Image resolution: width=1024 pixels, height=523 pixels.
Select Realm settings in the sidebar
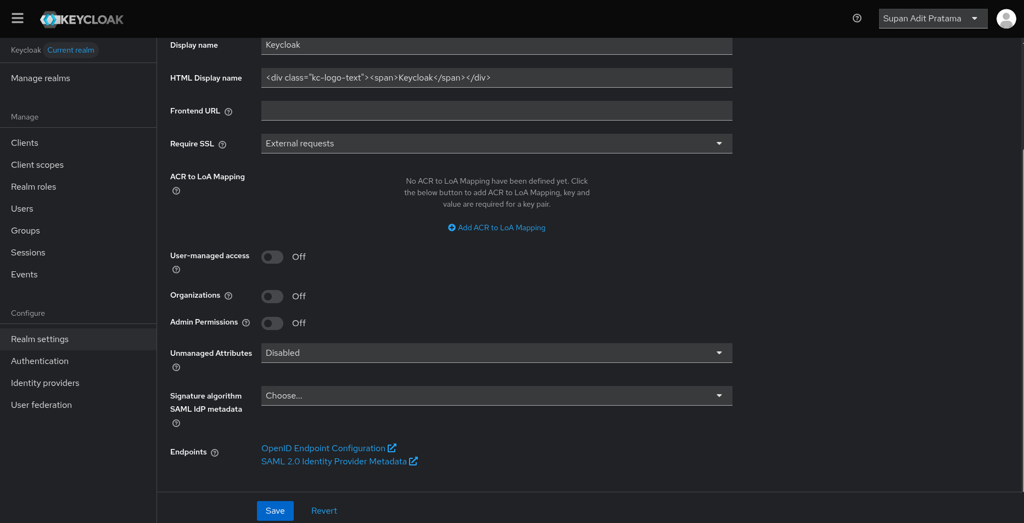[78, 339]
